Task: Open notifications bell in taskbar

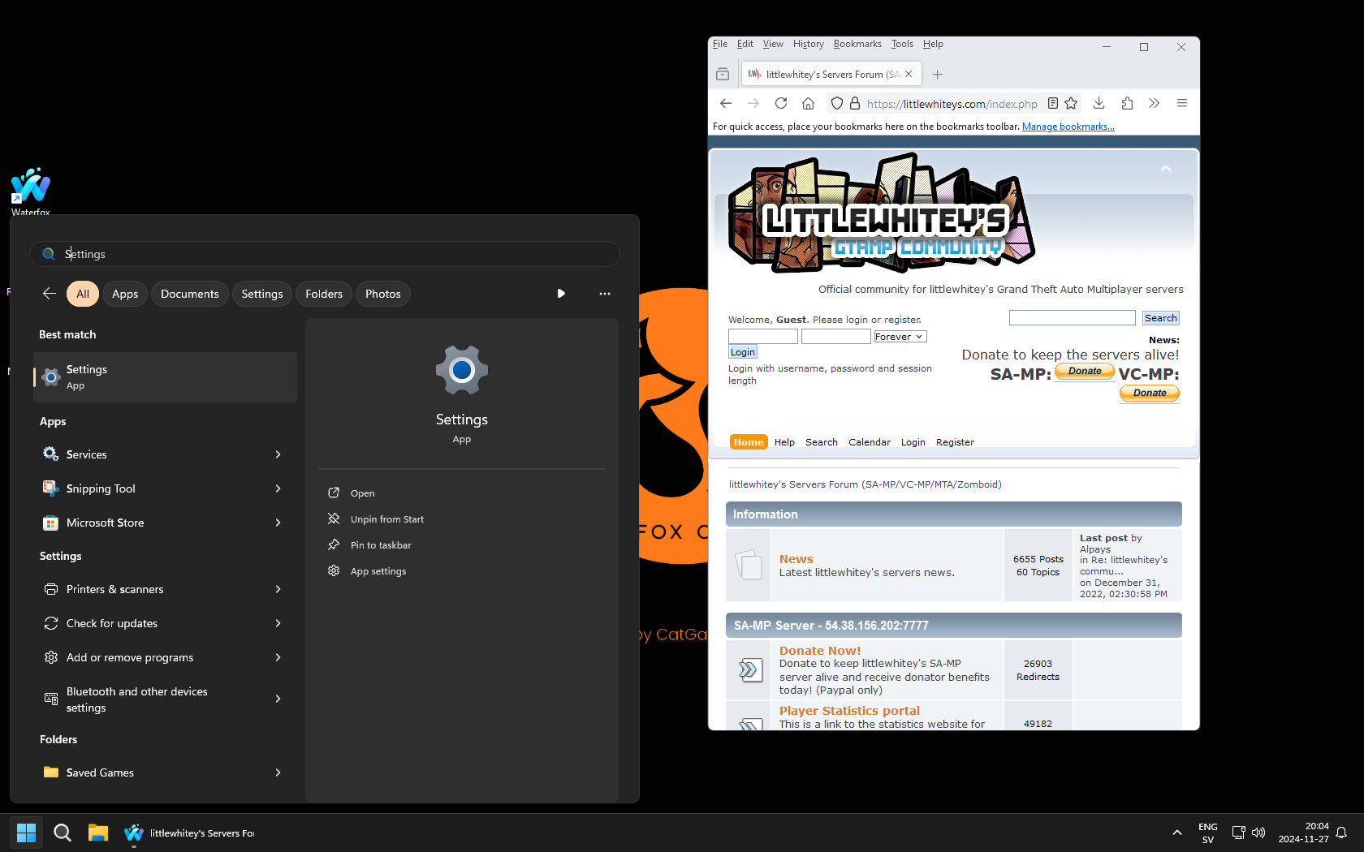Action: [x=1341, y=833]
